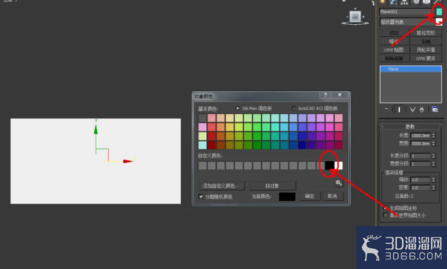Select the 3ds Max 调色板 radio button
The height and width of the screenshot is (269, 447).
tap(238, 108)
